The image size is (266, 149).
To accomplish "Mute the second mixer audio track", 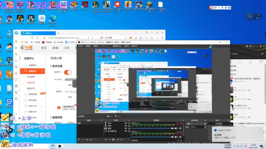I will pyautogui.click(x=176, y=137).
